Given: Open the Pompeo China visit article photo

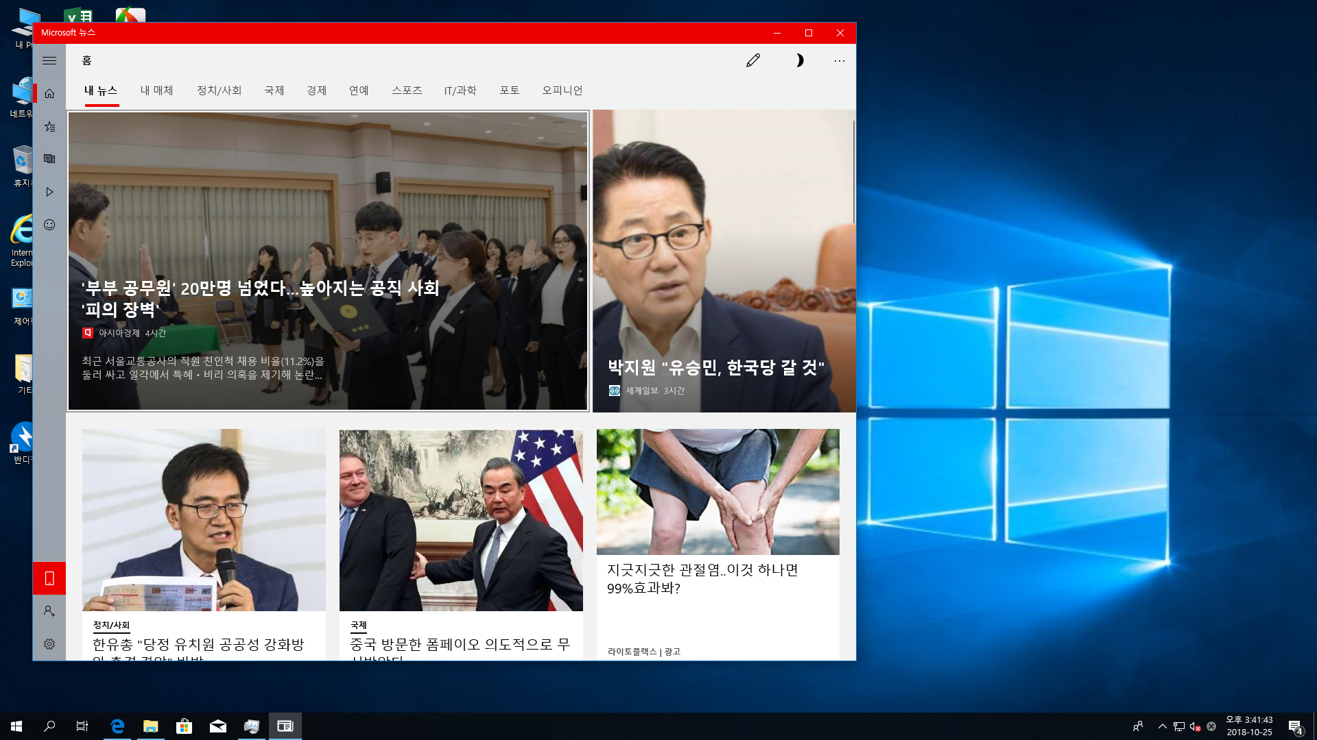Looking at the screenshot, I should coord(461,520).
